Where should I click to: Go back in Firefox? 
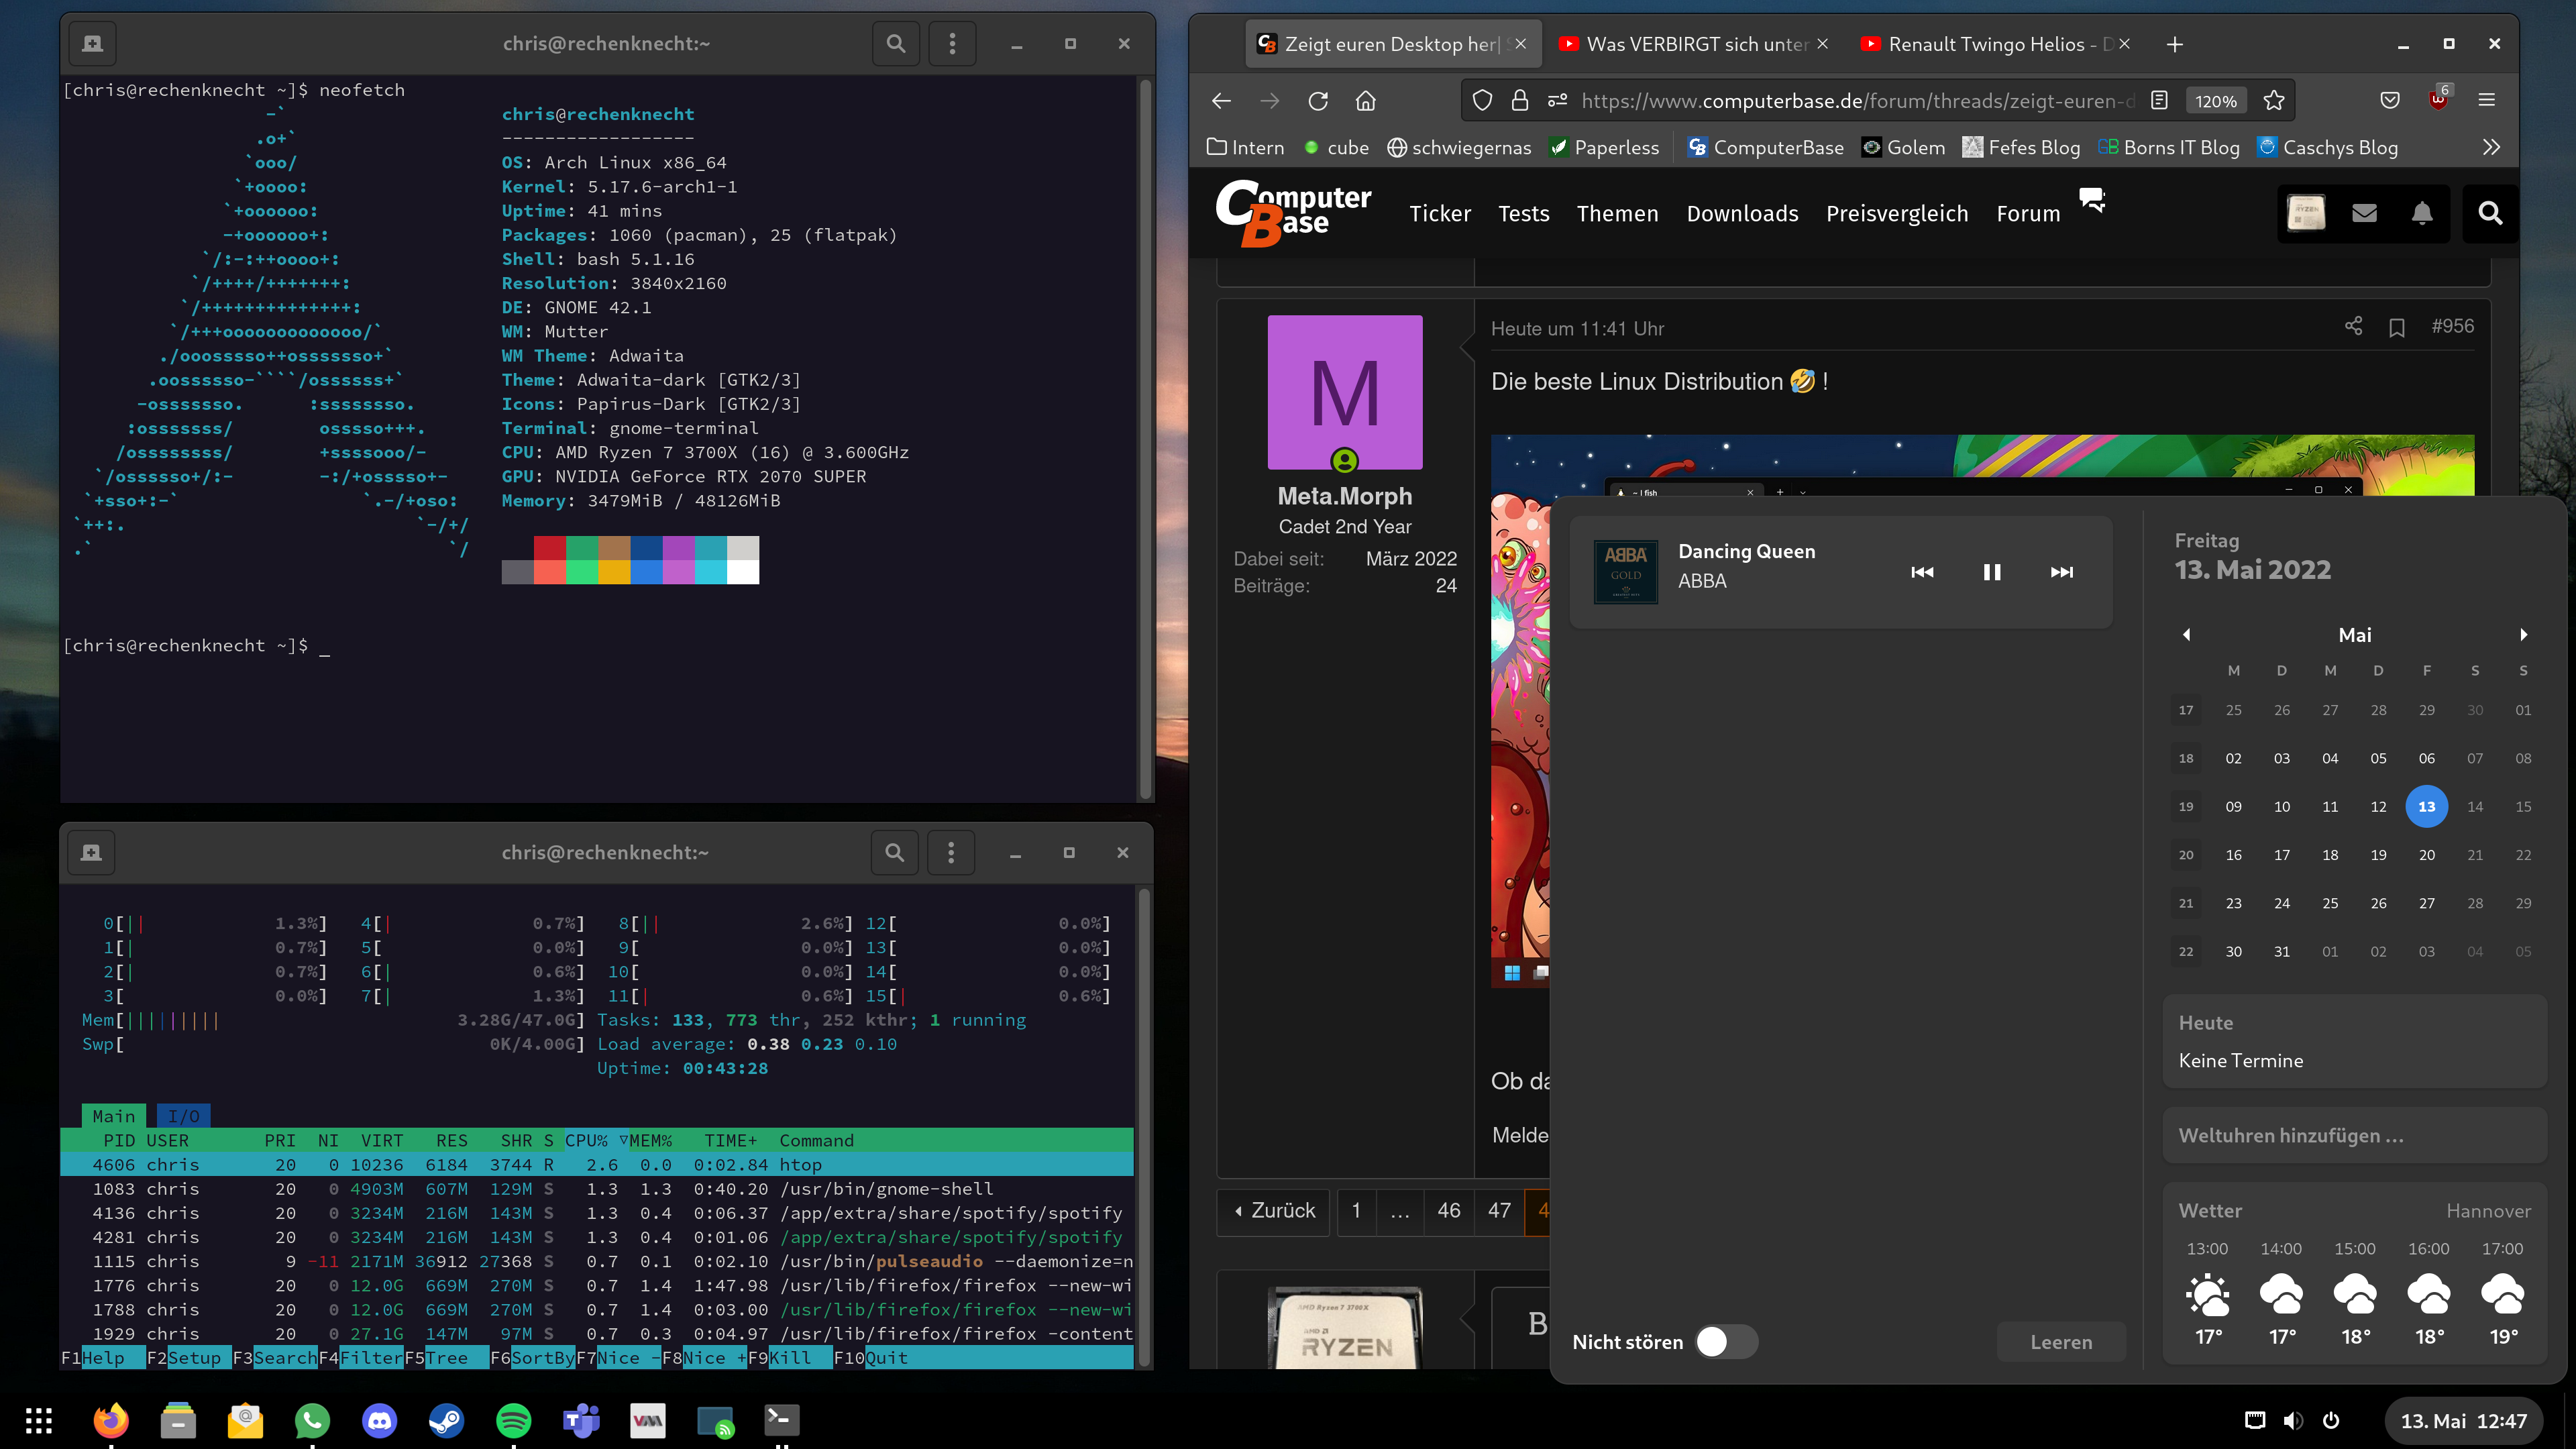click(x=1221, y=100)
